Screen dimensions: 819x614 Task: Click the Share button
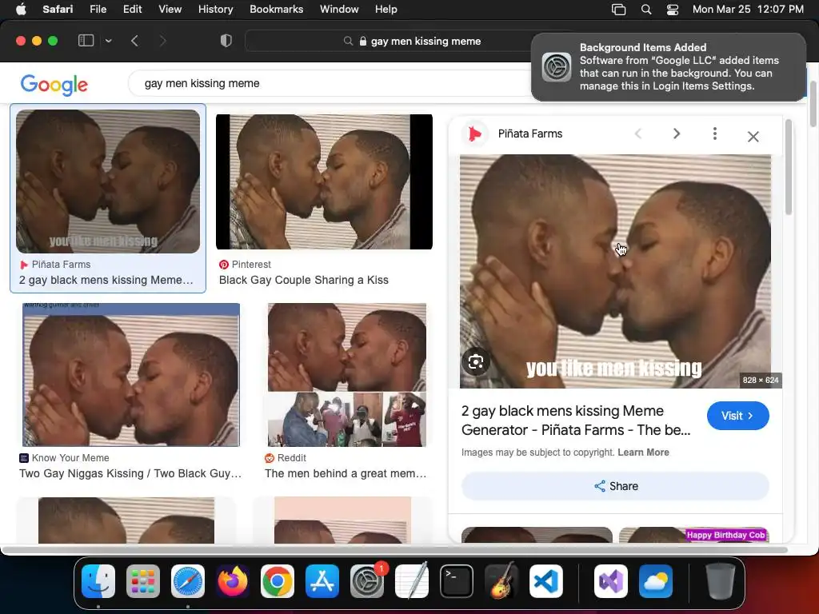615,486
